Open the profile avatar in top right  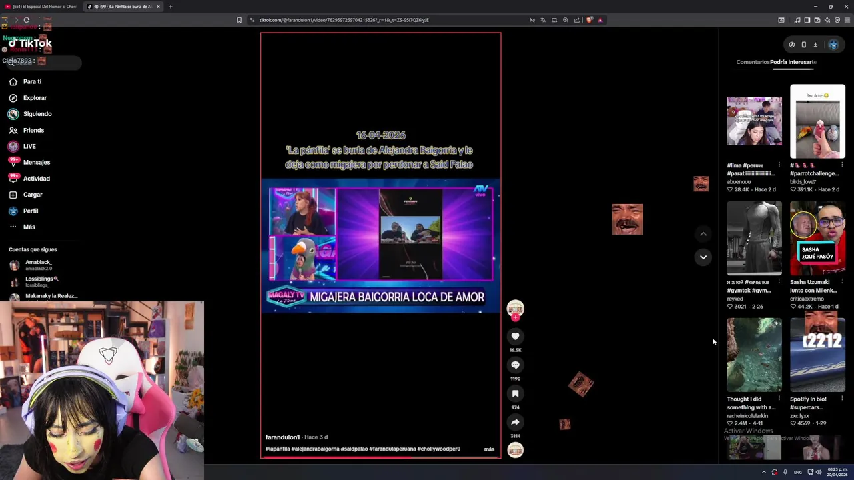tap(833, 45)
